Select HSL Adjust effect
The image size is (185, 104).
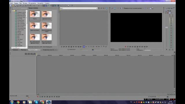(20, 39)
